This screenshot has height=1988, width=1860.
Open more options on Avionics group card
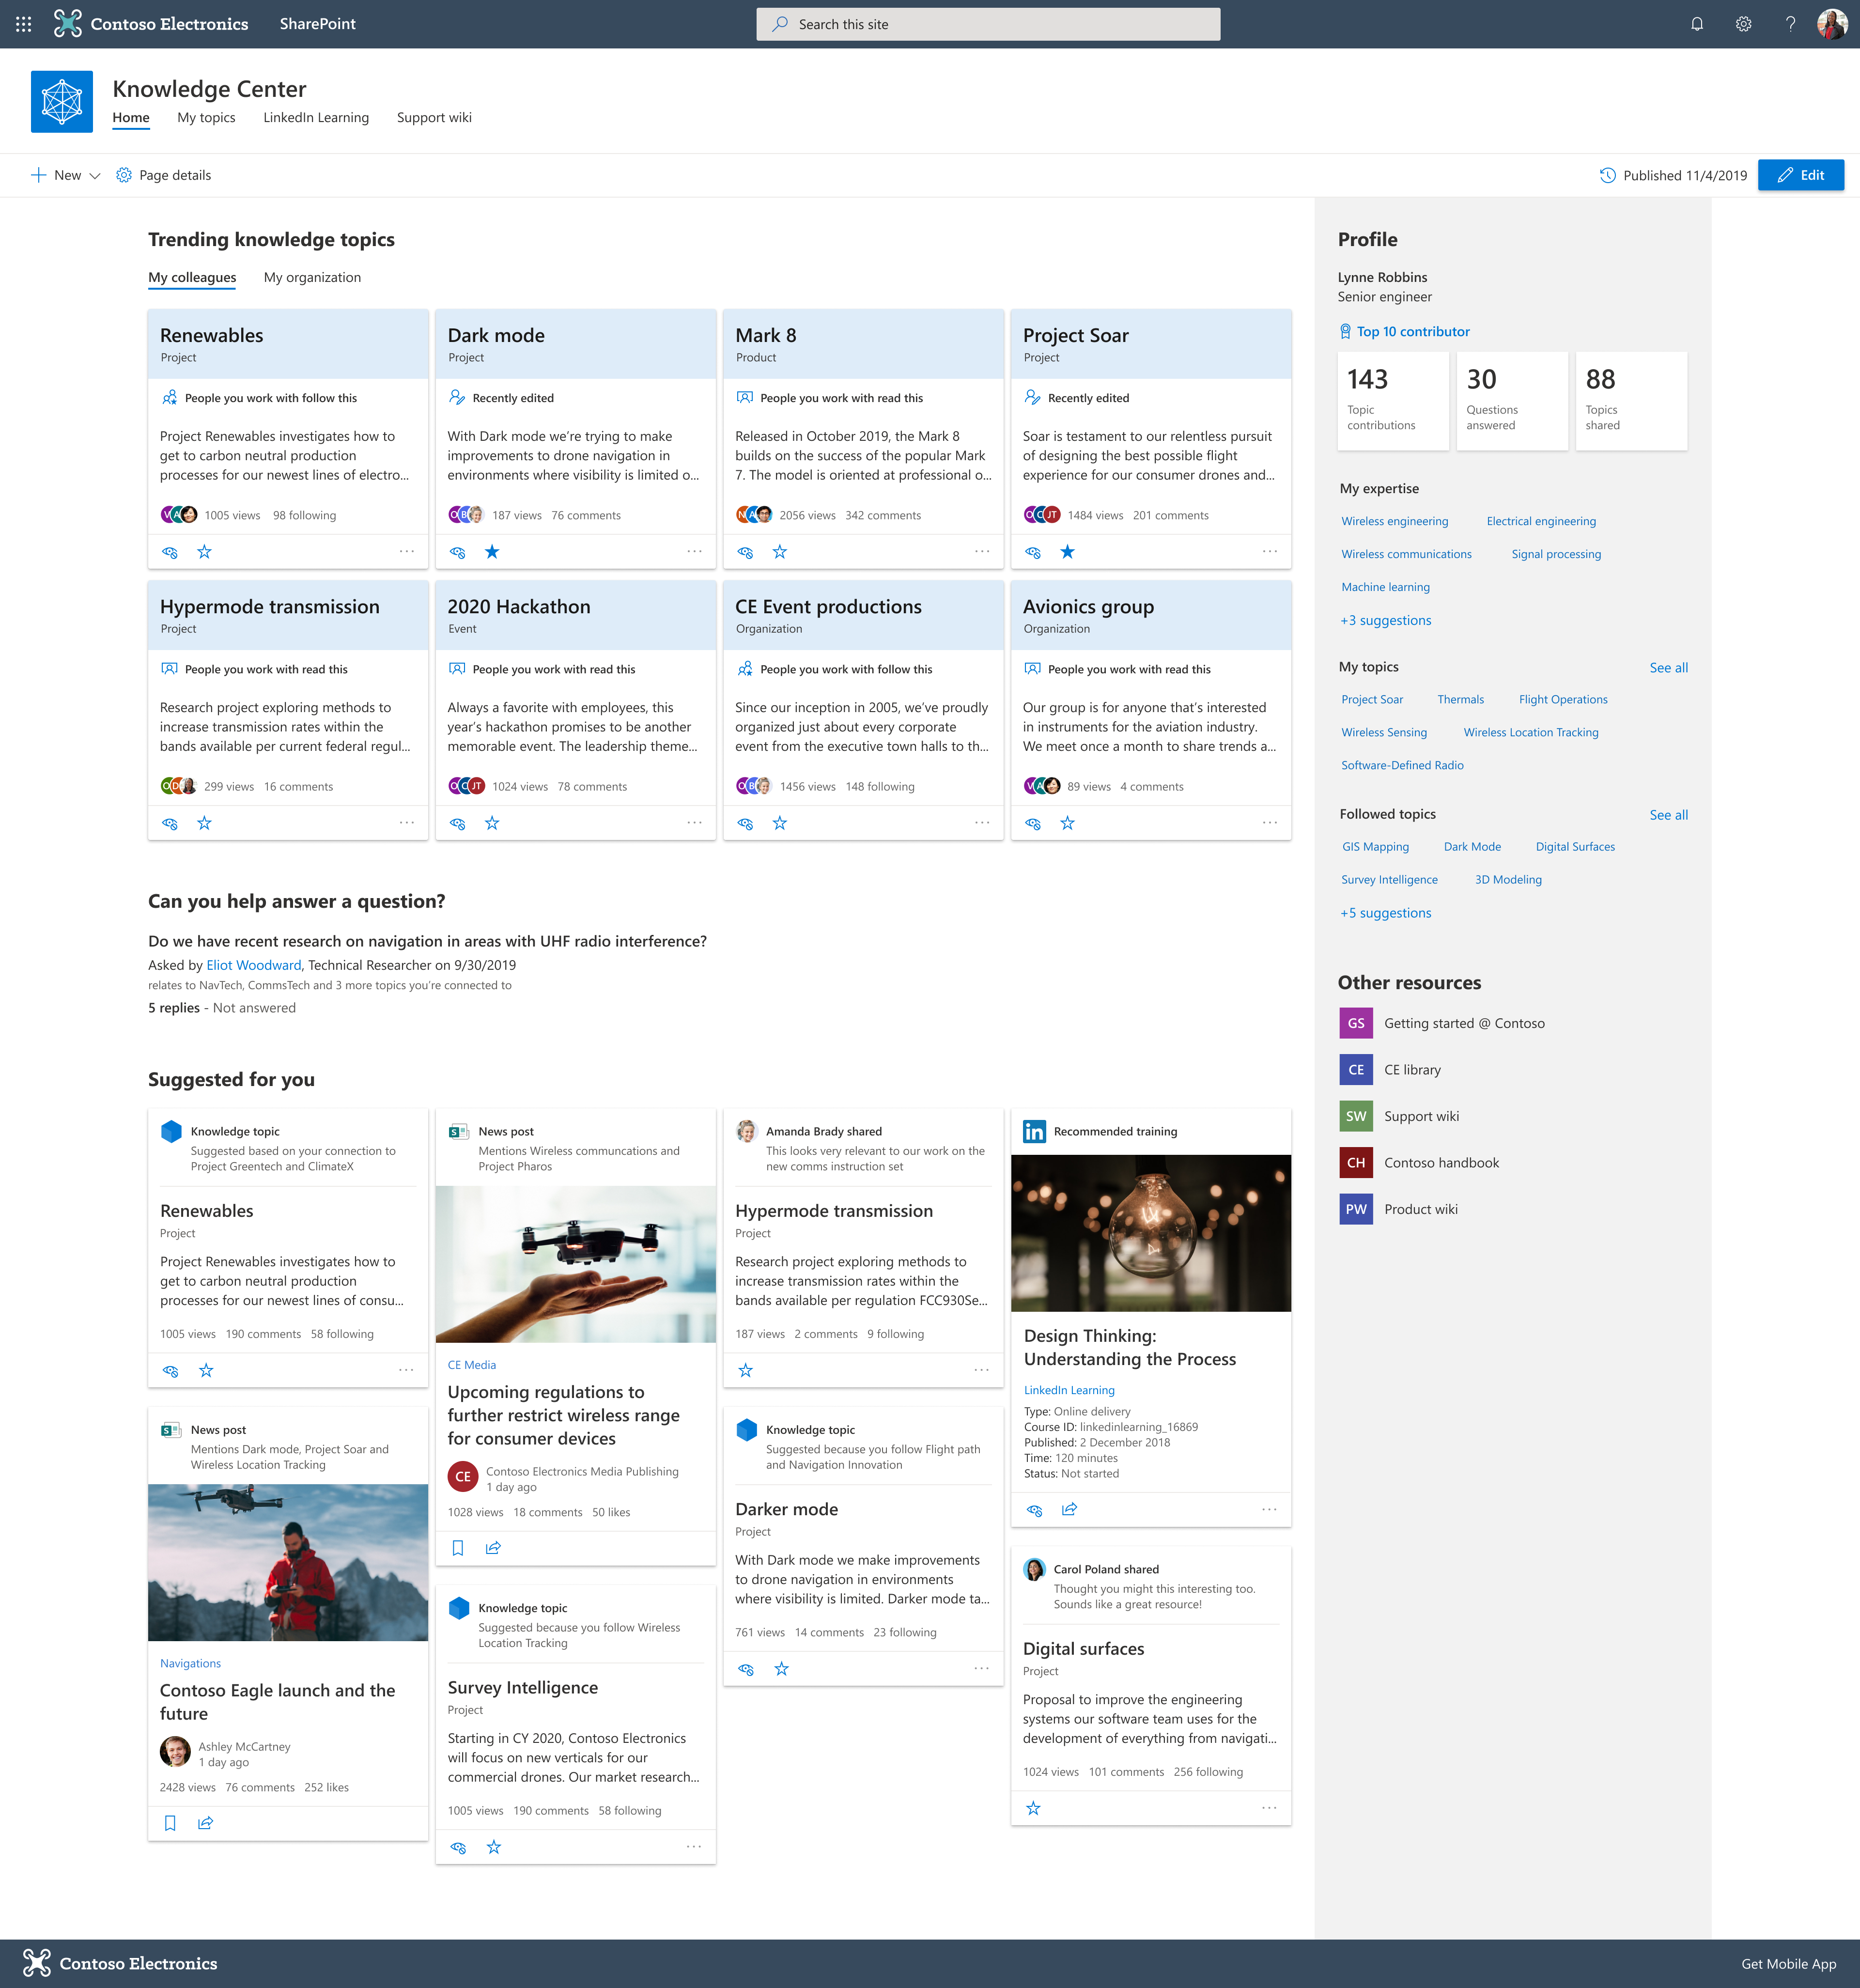tap(1270, 822)
